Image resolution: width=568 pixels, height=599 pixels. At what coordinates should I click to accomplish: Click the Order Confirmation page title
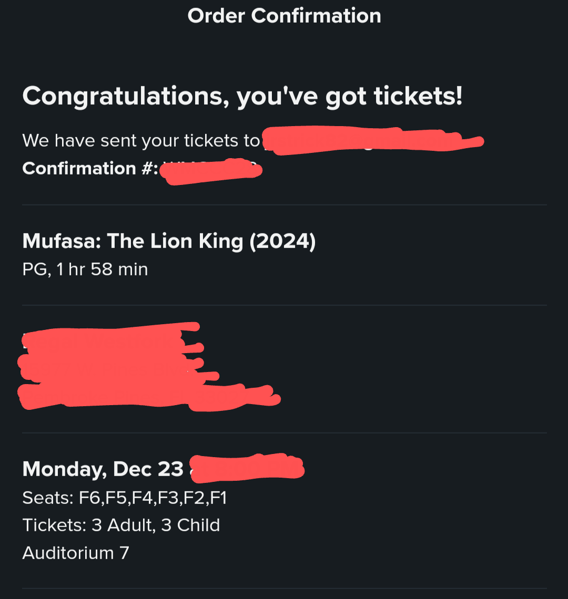pos(284,16)
